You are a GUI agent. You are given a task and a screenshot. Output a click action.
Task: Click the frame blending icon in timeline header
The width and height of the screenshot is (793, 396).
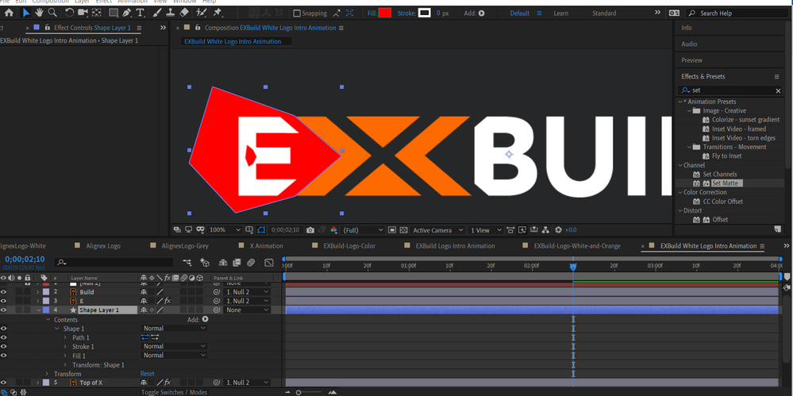point(237,263)
